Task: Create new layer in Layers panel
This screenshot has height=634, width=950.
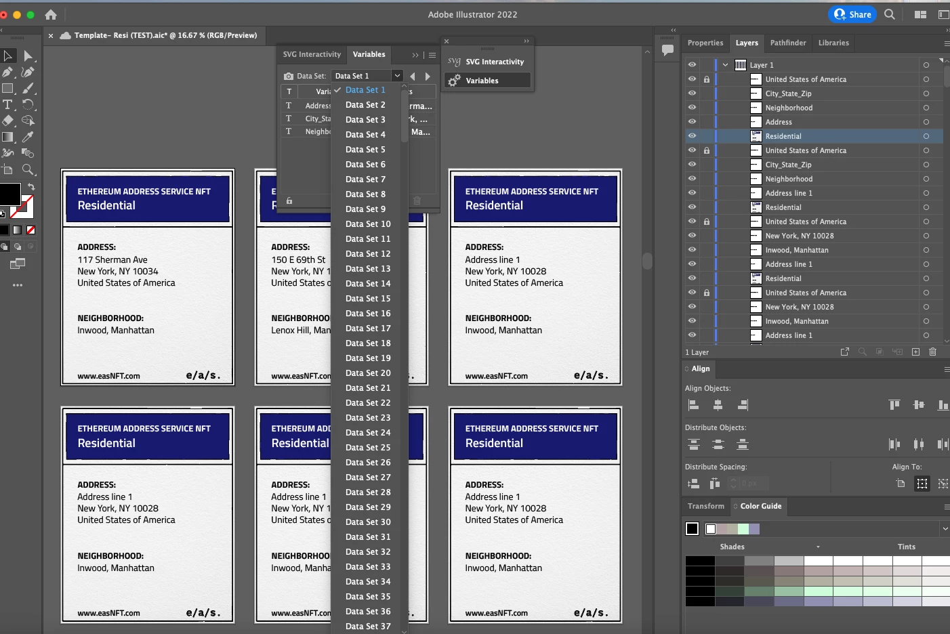Action: click(915, 352)
